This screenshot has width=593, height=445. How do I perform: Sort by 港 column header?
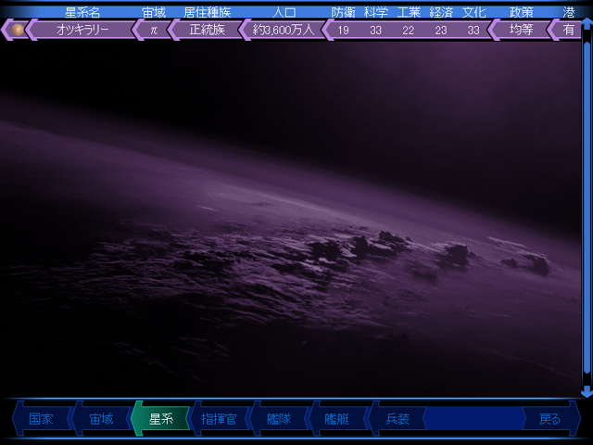(569, 12)
